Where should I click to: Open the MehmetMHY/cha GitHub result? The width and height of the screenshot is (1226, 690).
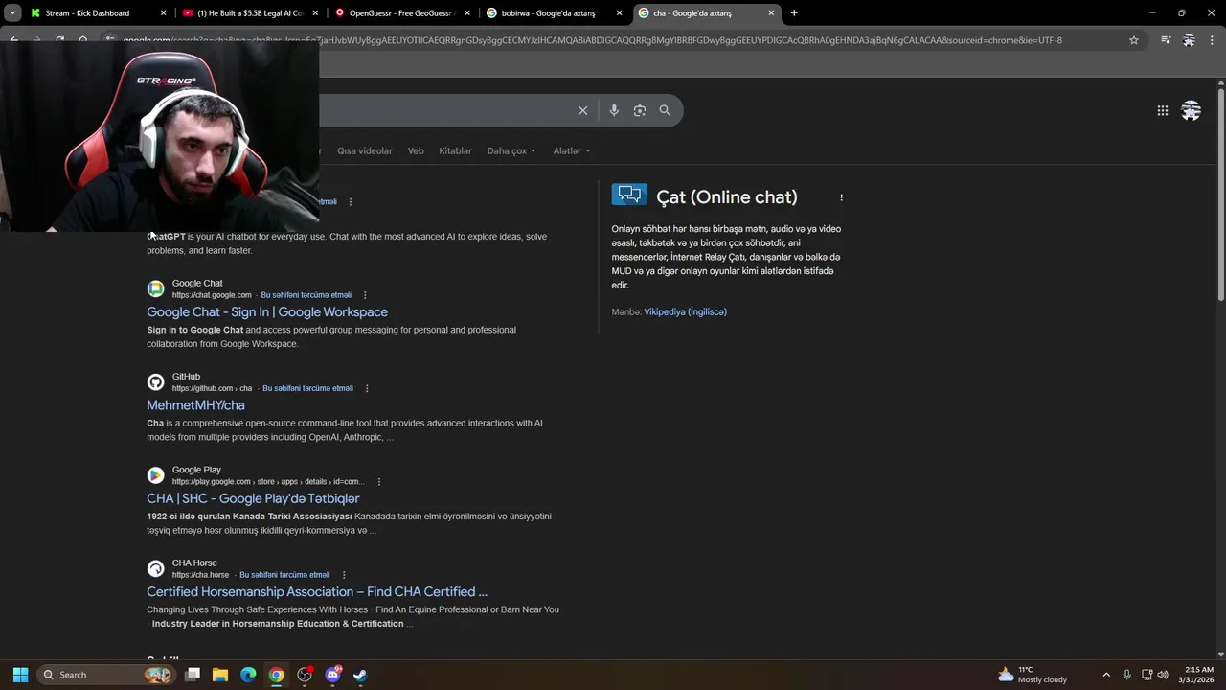click(x=195, y=405)
